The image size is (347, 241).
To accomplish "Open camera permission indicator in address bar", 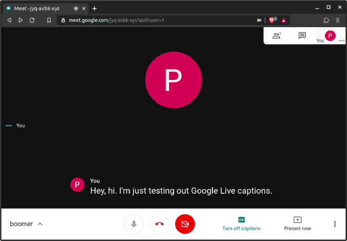I will click(259, 21).
